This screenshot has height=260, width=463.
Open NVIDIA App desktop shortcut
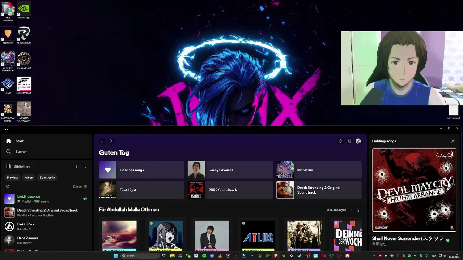pos(24,10)
